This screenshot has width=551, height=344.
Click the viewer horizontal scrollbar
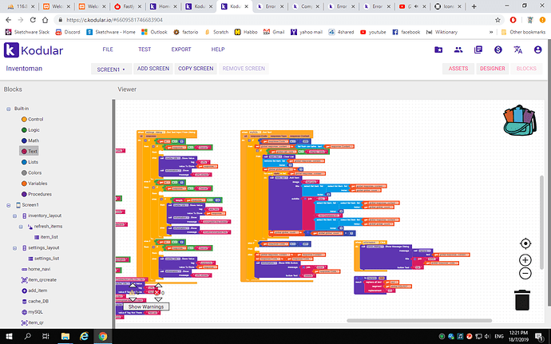(419, 321)
